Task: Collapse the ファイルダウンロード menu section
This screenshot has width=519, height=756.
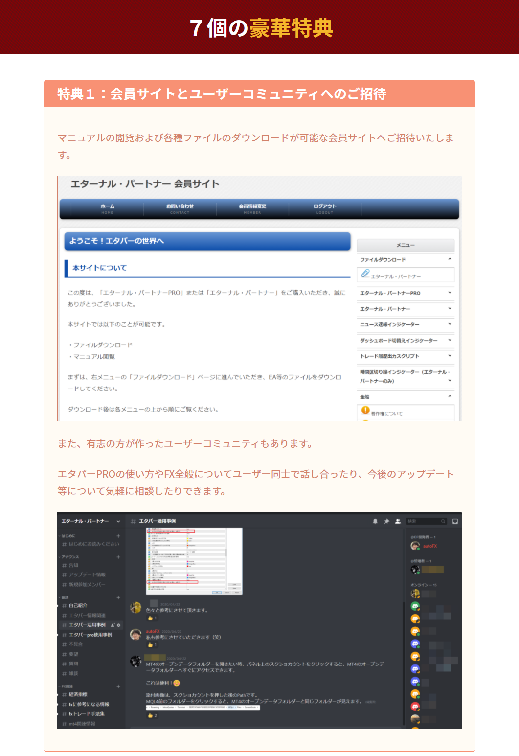Action: pyautogui.click(x=406, y=260)
